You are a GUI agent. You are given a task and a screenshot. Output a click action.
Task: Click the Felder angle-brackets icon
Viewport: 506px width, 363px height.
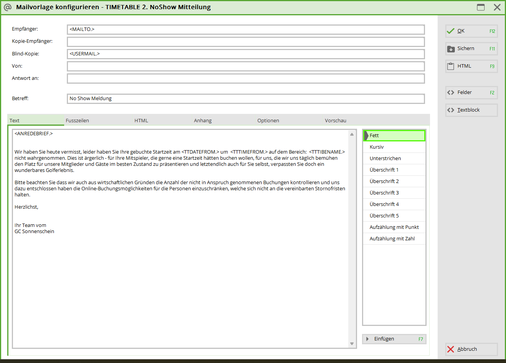[x=451, y=92]
